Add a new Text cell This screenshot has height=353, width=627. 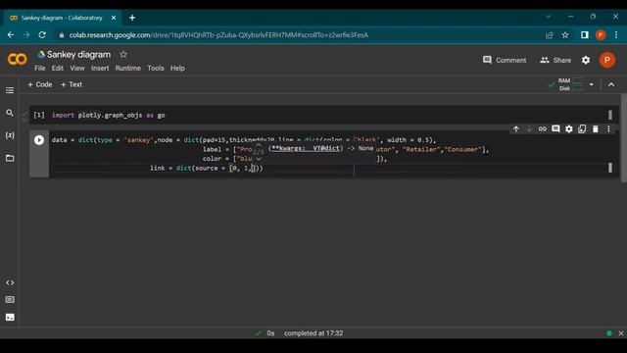click(72, 84)
